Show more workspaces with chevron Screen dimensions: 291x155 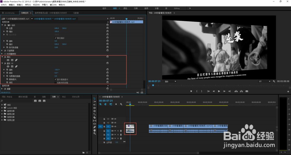click(x=190, y=8)
